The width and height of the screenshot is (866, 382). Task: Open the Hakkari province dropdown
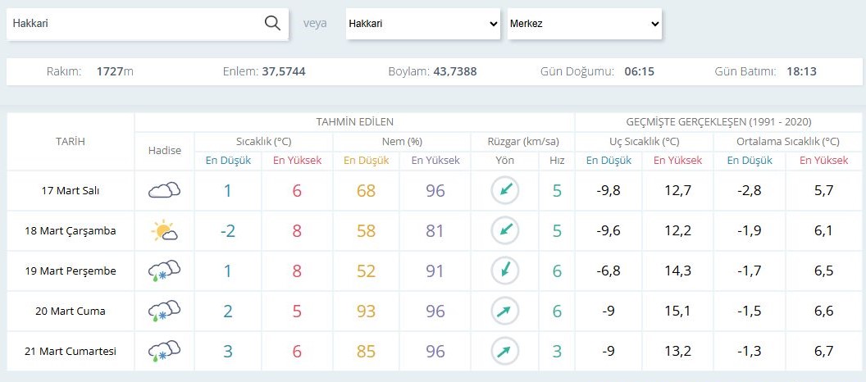pos(422,24)
